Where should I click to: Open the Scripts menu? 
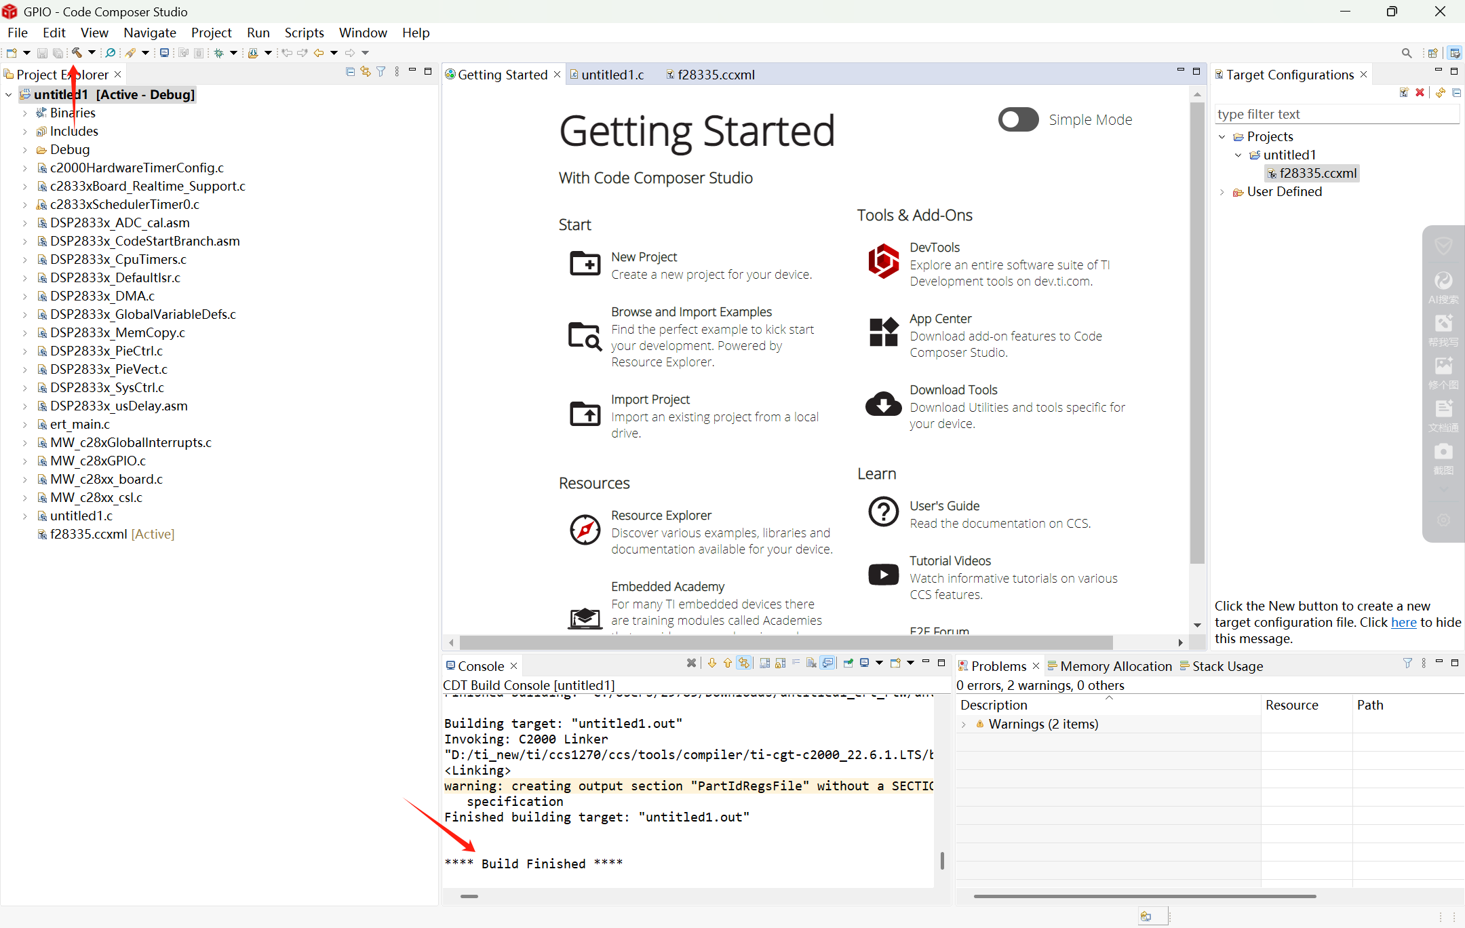click(x=304, y=33)
